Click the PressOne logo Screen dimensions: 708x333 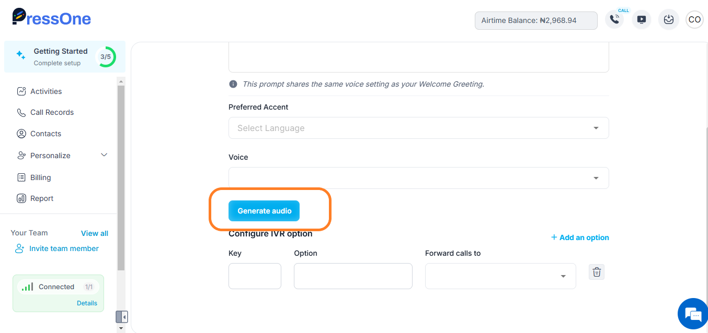(51, 18)
